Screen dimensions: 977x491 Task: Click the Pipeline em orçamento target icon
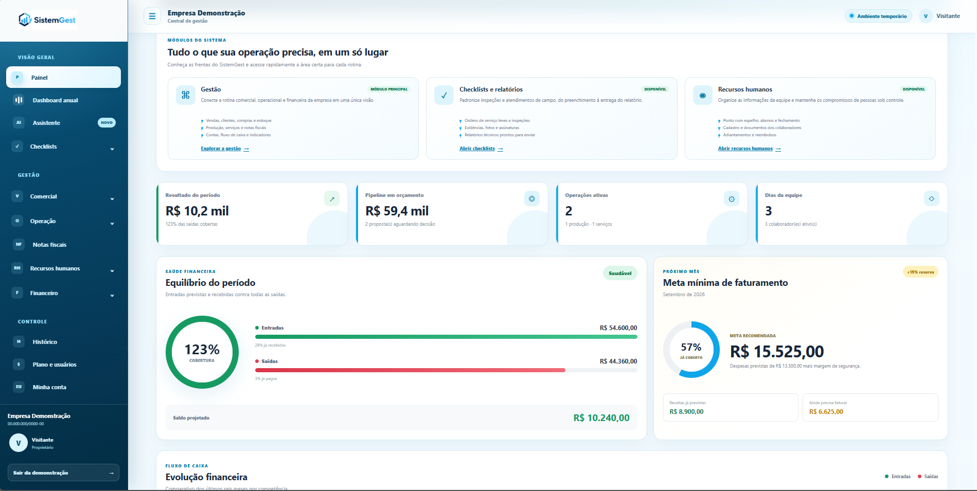(532, 198)
